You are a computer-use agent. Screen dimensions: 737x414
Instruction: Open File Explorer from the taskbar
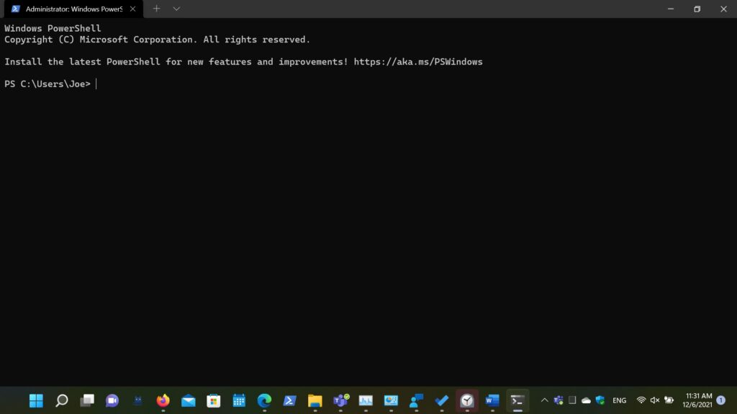point(315,400)
